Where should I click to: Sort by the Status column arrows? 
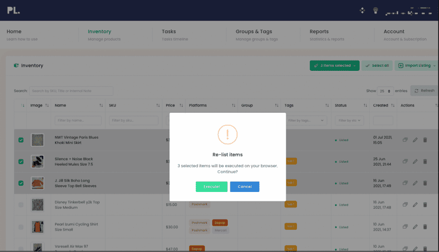[x=365, y=105]
